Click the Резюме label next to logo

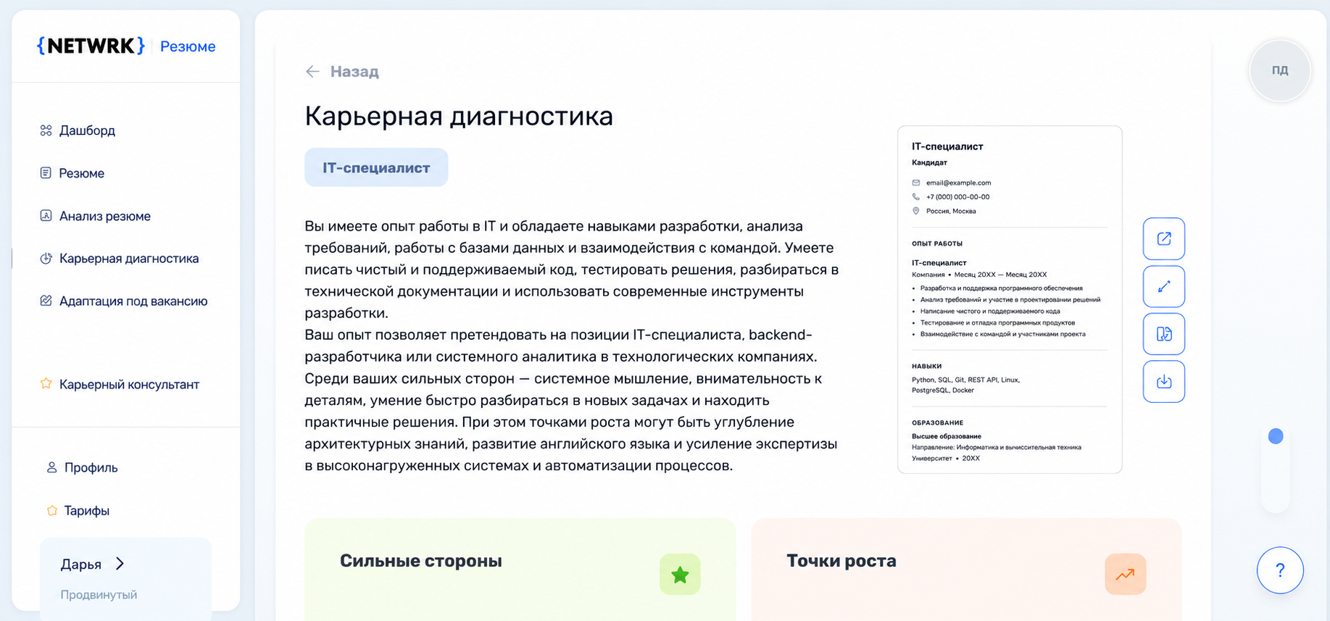[188, 46]
